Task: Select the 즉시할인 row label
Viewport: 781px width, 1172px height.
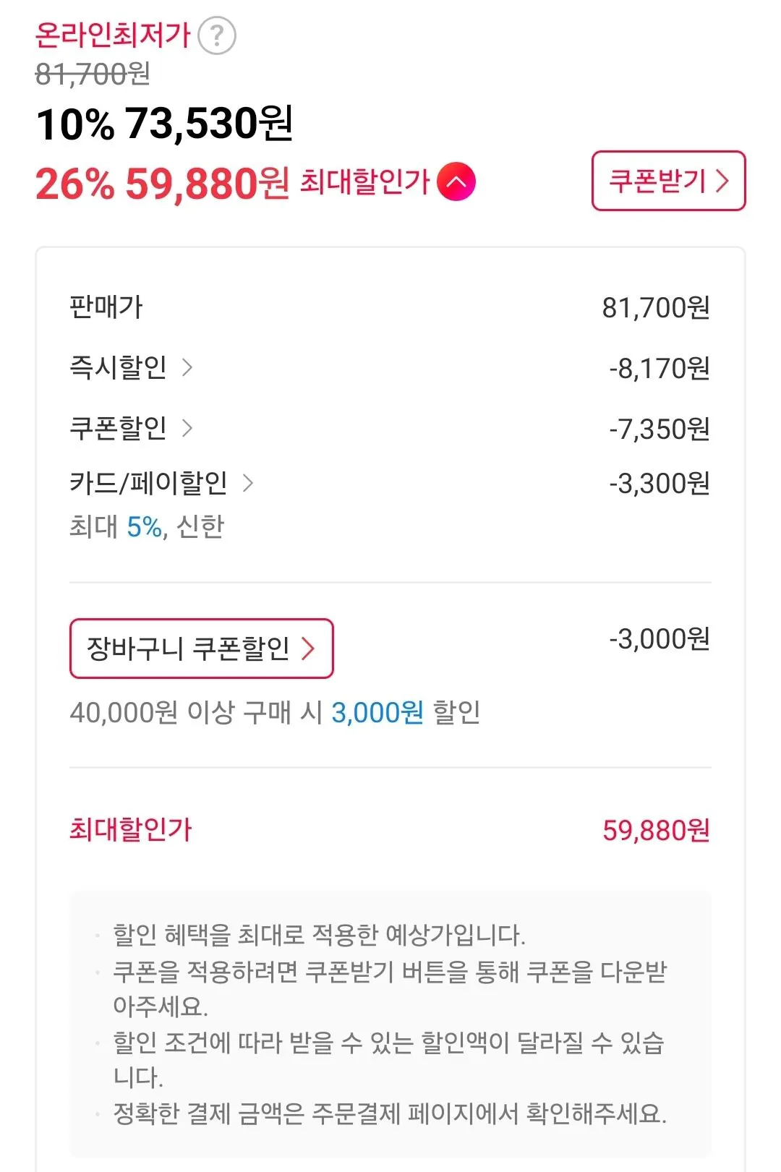Action: click(x=118, y=367)
